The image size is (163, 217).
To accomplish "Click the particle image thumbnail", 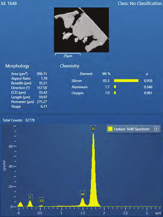I will [x=81, y=30].
